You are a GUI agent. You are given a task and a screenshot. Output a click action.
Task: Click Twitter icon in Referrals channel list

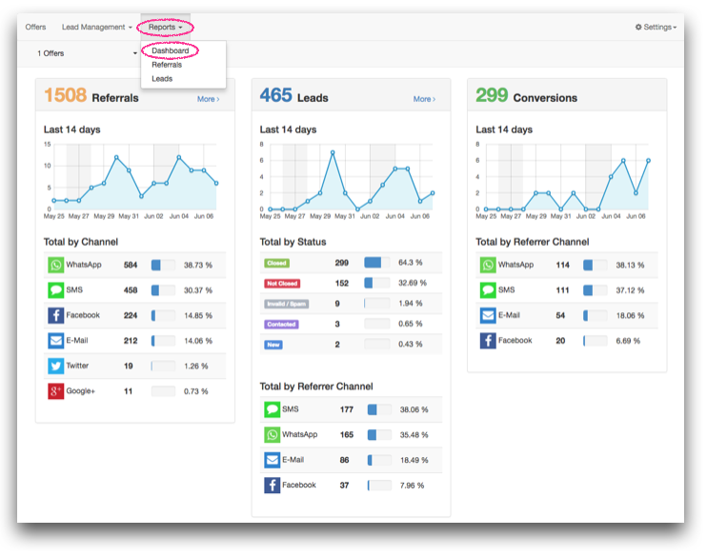[55, 366]
